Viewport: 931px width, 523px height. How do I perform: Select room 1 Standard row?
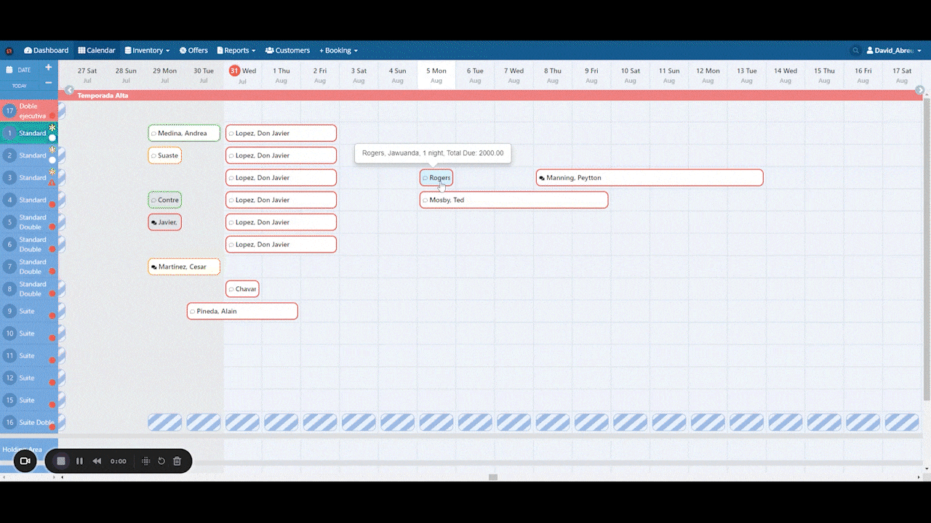[x=29, y=133]
